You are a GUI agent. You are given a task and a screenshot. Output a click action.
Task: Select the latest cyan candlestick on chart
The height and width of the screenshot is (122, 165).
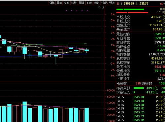tap(87, 50)
